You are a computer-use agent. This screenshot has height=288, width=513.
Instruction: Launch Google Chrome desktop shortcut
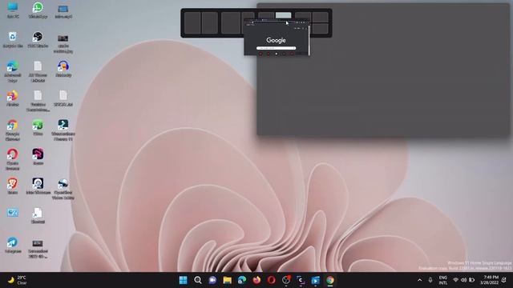pos(13,130)
